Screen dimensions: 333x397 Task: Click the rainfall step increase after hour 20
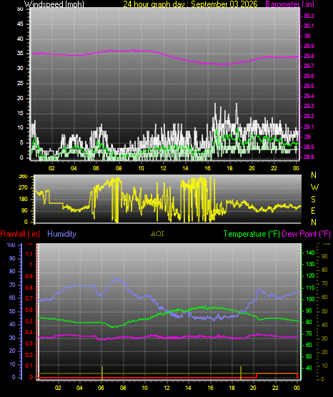tap(257, 376)
